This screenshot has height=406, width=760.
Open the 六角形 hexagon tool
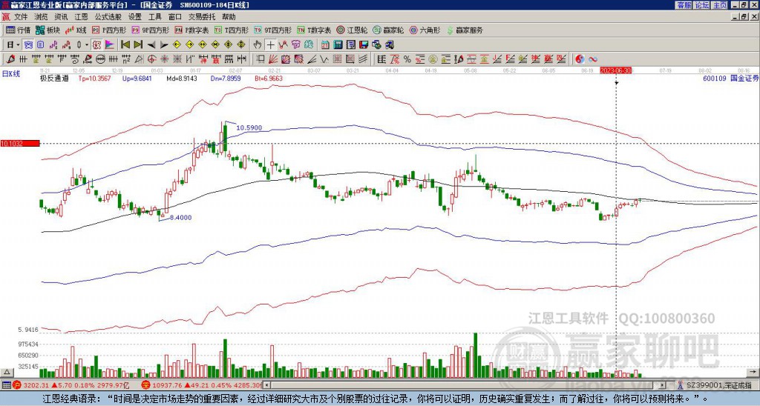425,30
